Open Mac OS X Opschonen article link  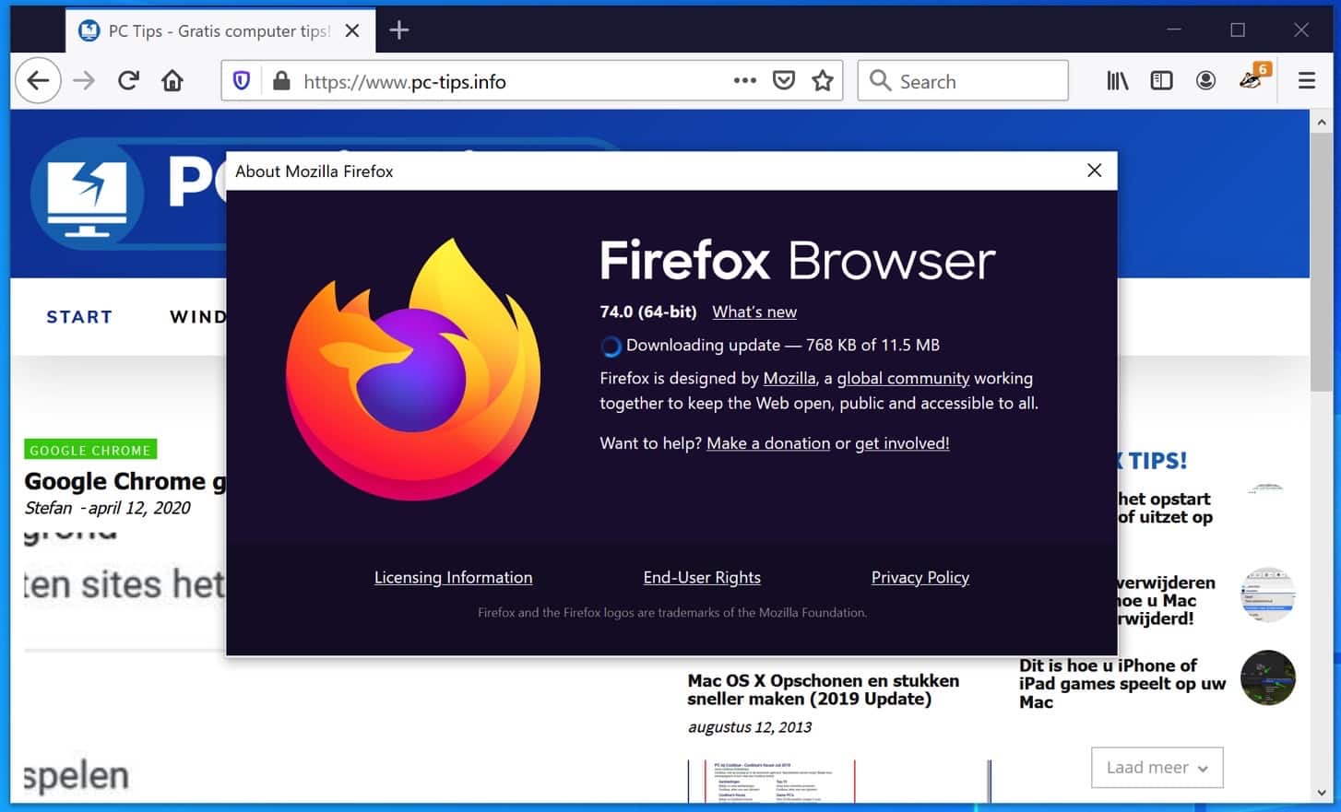[823, 689]
